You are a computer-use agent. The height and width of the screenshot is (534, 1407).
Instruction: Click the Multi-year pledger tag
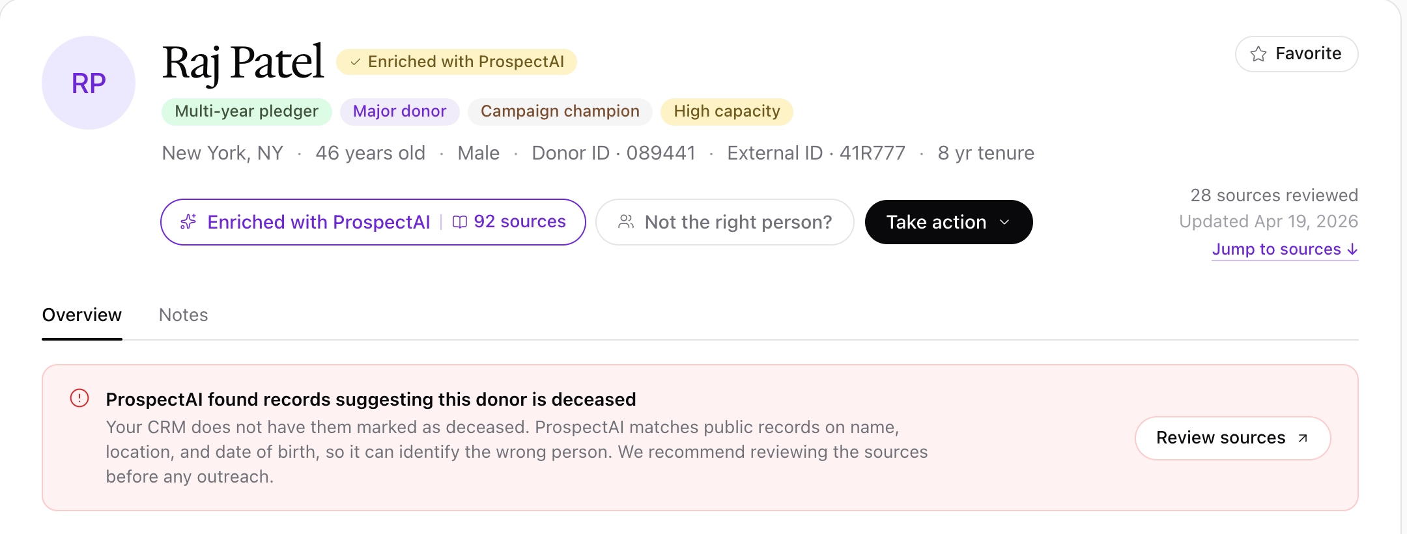247,111
